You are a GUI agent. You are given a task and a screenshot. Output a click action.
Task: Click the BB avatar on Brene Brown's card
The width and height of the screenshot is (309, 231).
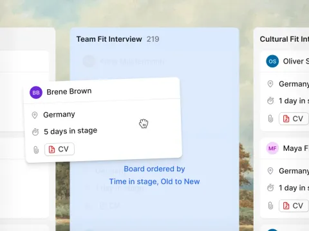(x=36, y=92)
